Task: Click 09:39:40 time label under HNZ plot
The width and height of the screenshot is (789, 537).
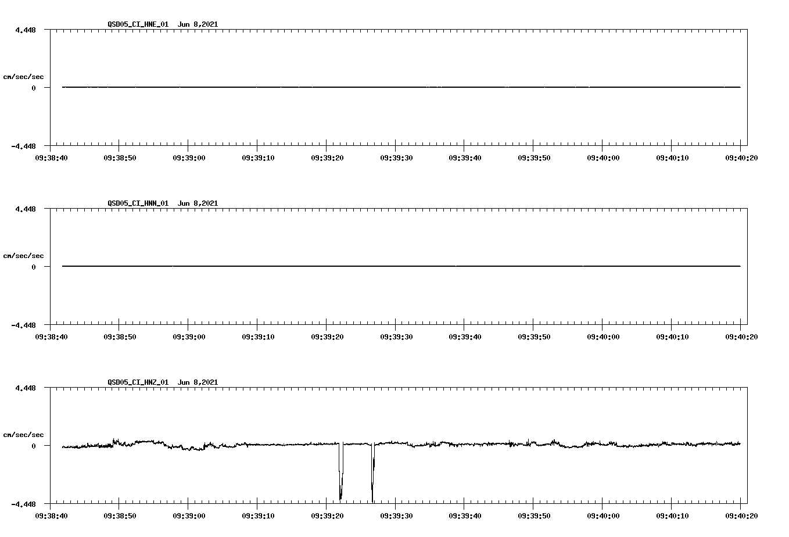Action: click(465, 515)
